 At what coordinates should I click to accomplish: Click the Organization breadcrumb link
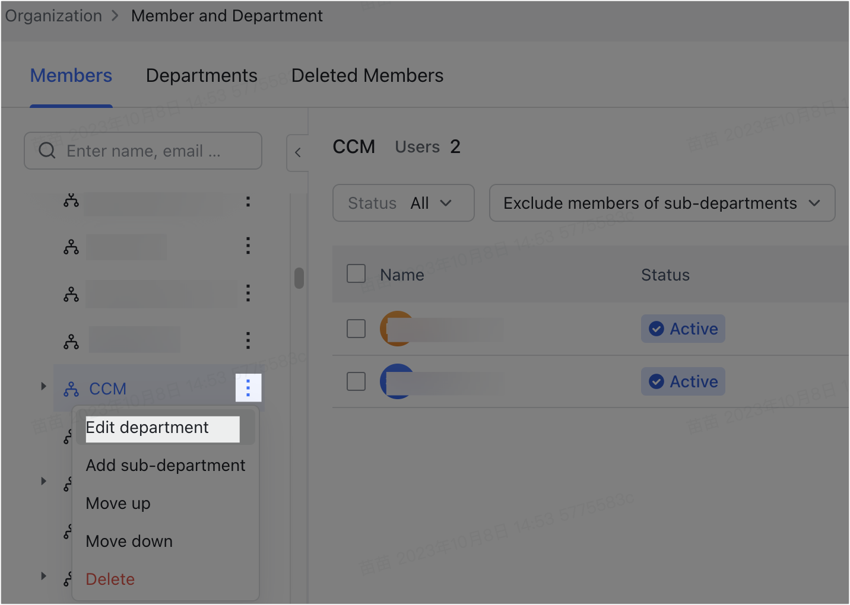pos(53,15)
